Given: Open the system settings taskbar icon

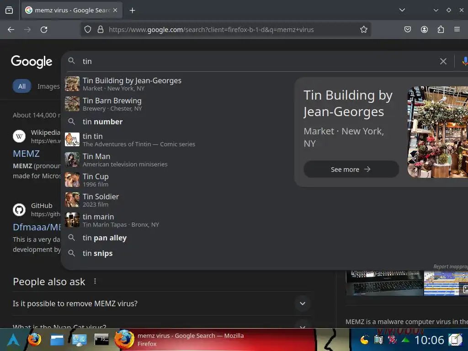Looking at the screenshot, I should coord(80,340).
